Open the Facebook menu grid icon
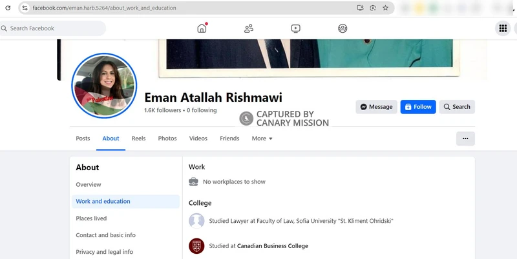The width and height of the screenshot is (517, 259). point(503,28)
